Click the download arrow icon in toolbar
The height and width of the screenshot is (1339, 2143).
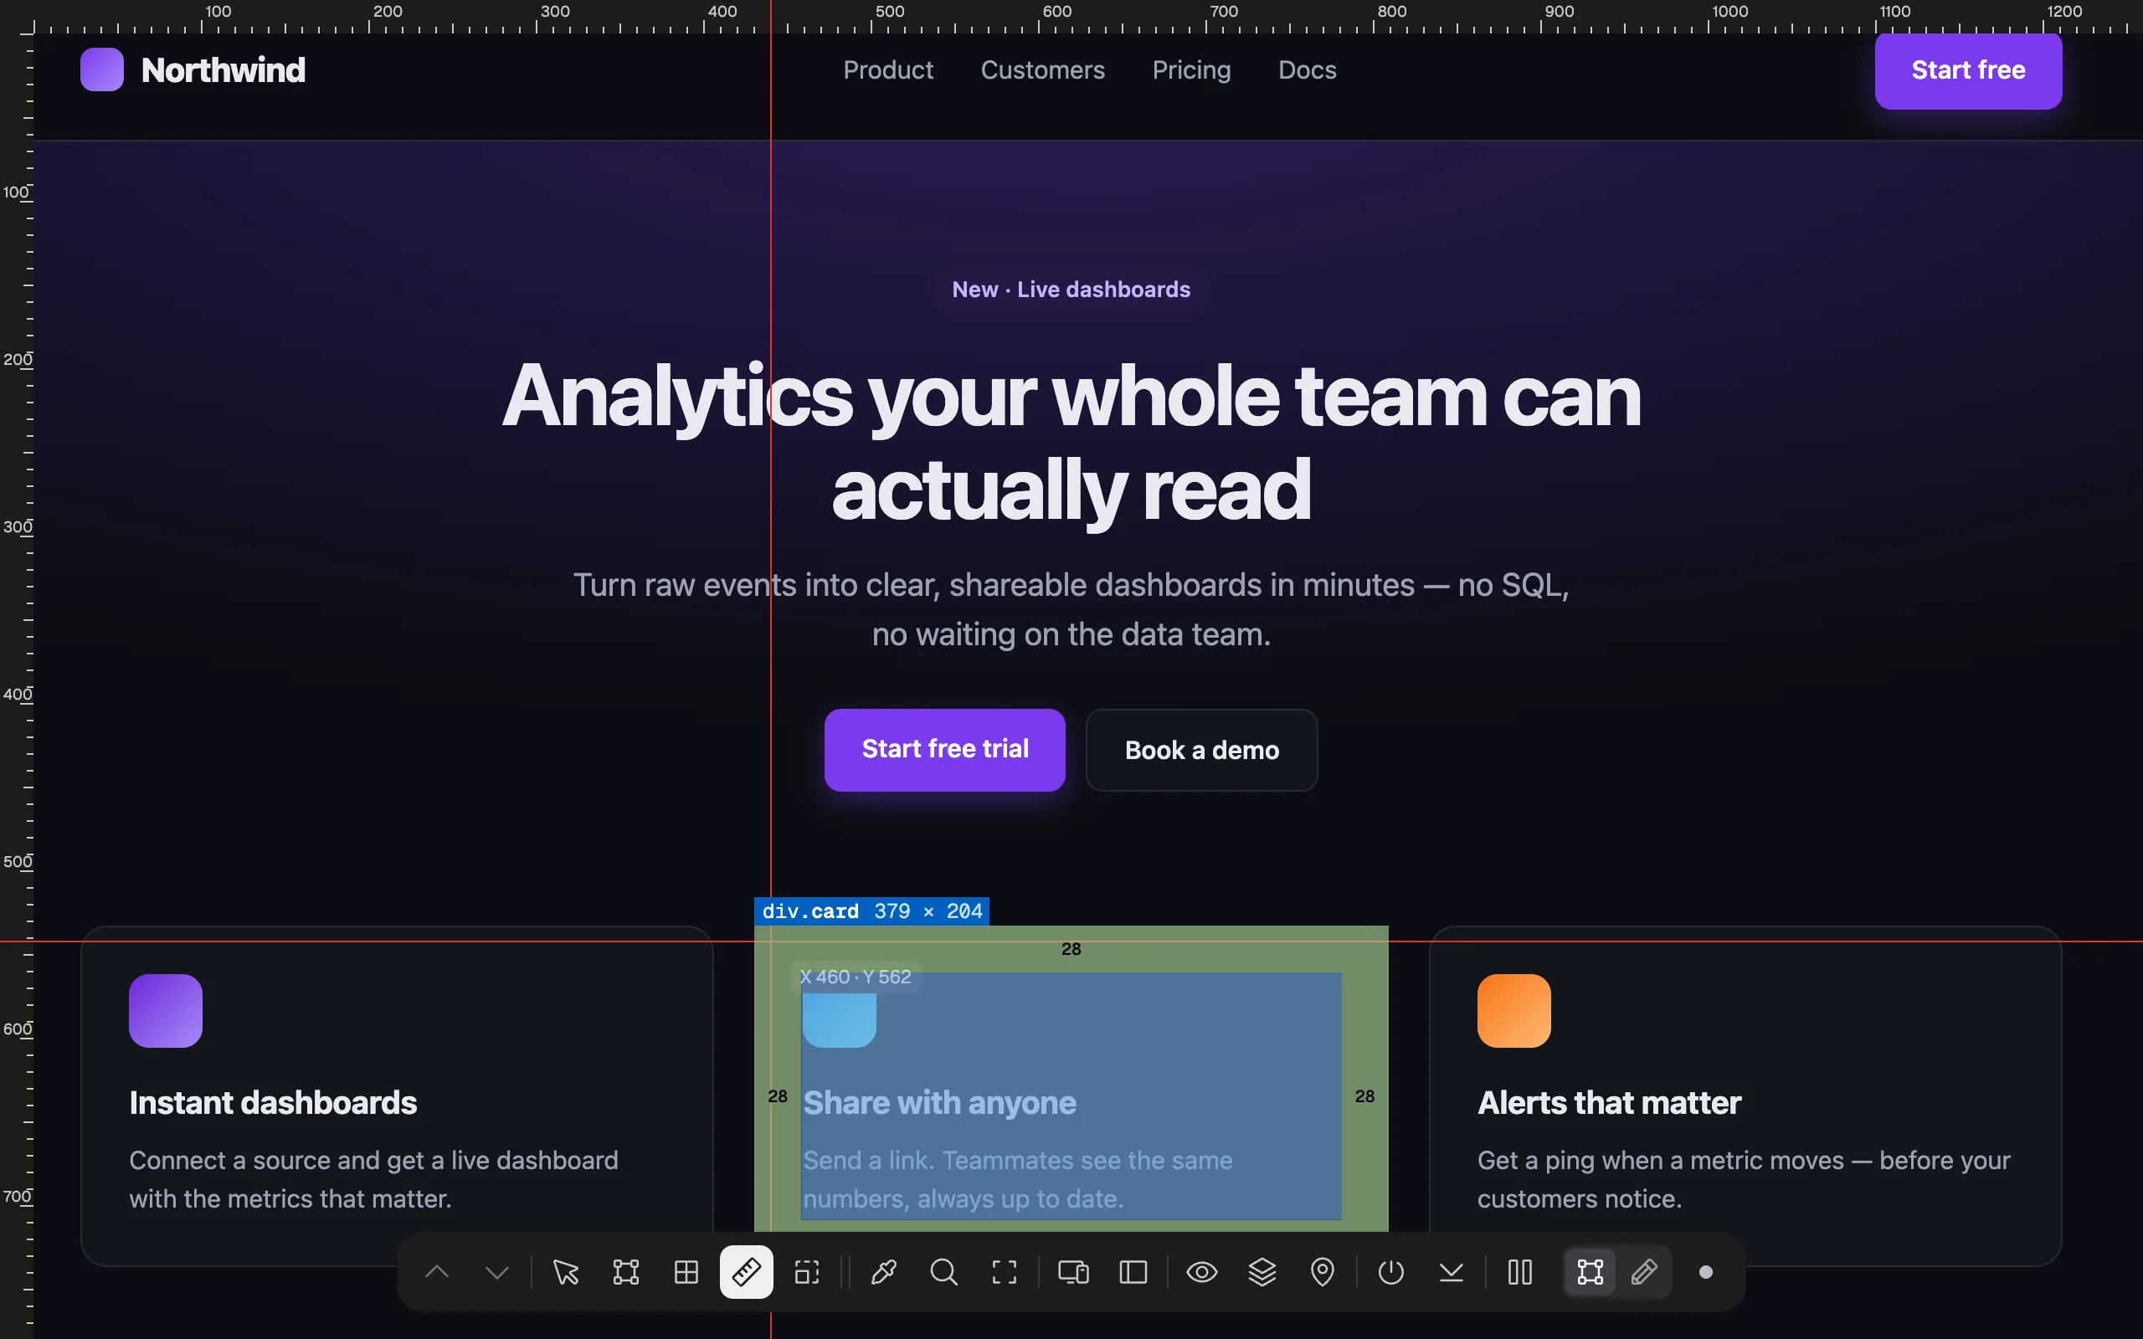point(1452,1273)
